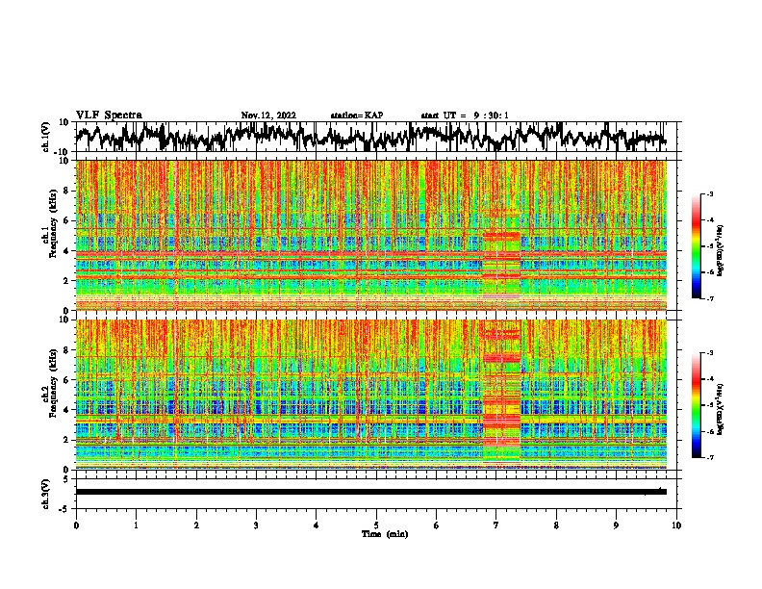Click time axis tick label "9"

click(x=616, y=525)
